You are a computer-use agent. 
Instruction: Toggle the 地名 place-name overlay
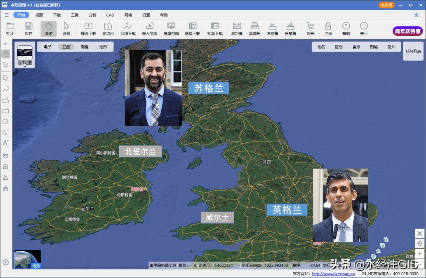321,47
